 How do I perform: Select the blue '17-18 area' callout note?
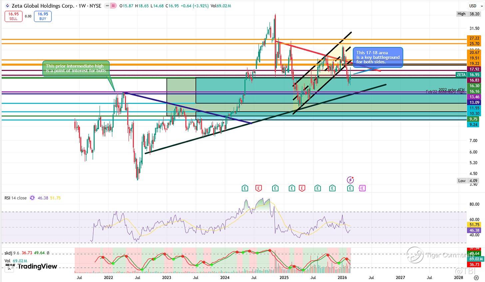tap(378, 57)
